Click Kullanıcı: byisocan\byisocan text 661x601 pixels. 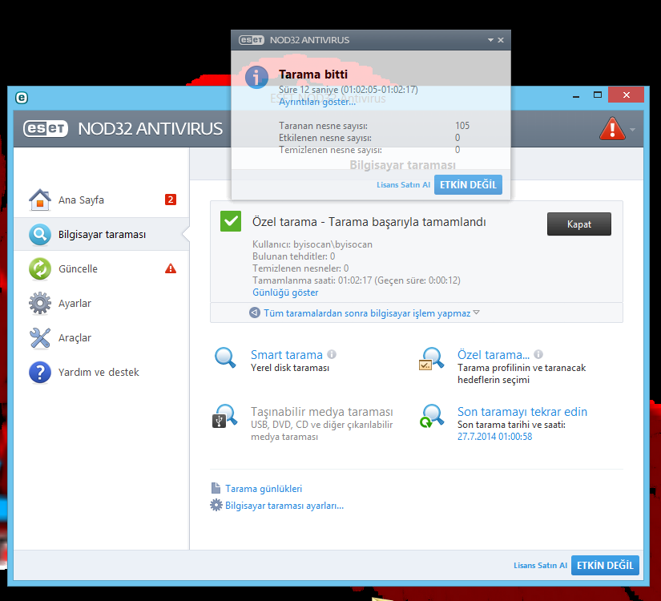click(312, 244)
